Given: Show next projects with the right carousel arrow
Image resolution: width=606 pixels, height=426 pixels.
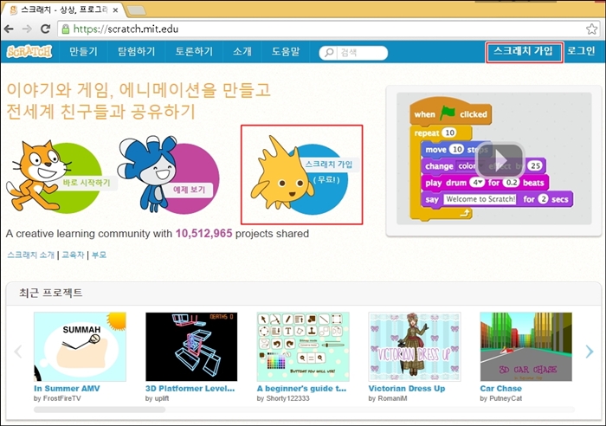Looking at the screenshot, I should coord(589,352).
